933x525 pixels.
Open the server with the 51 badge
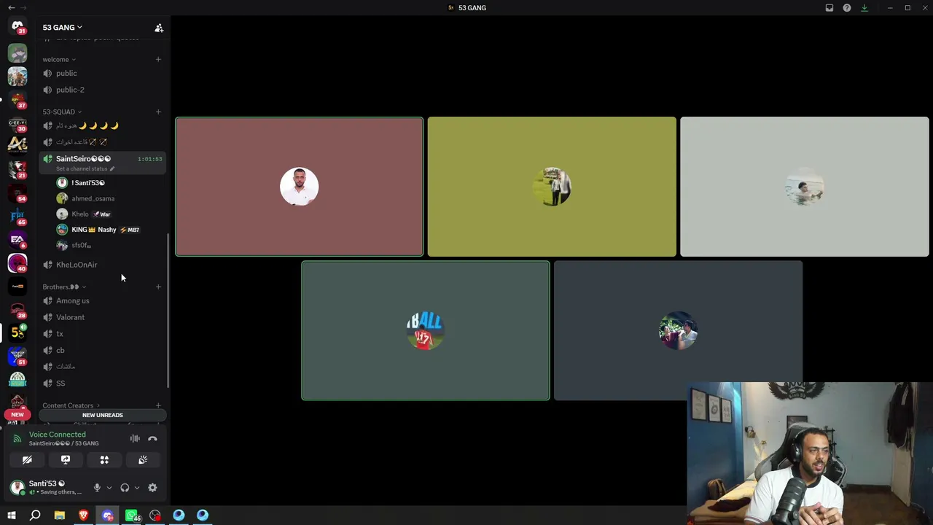pos(17,356)
